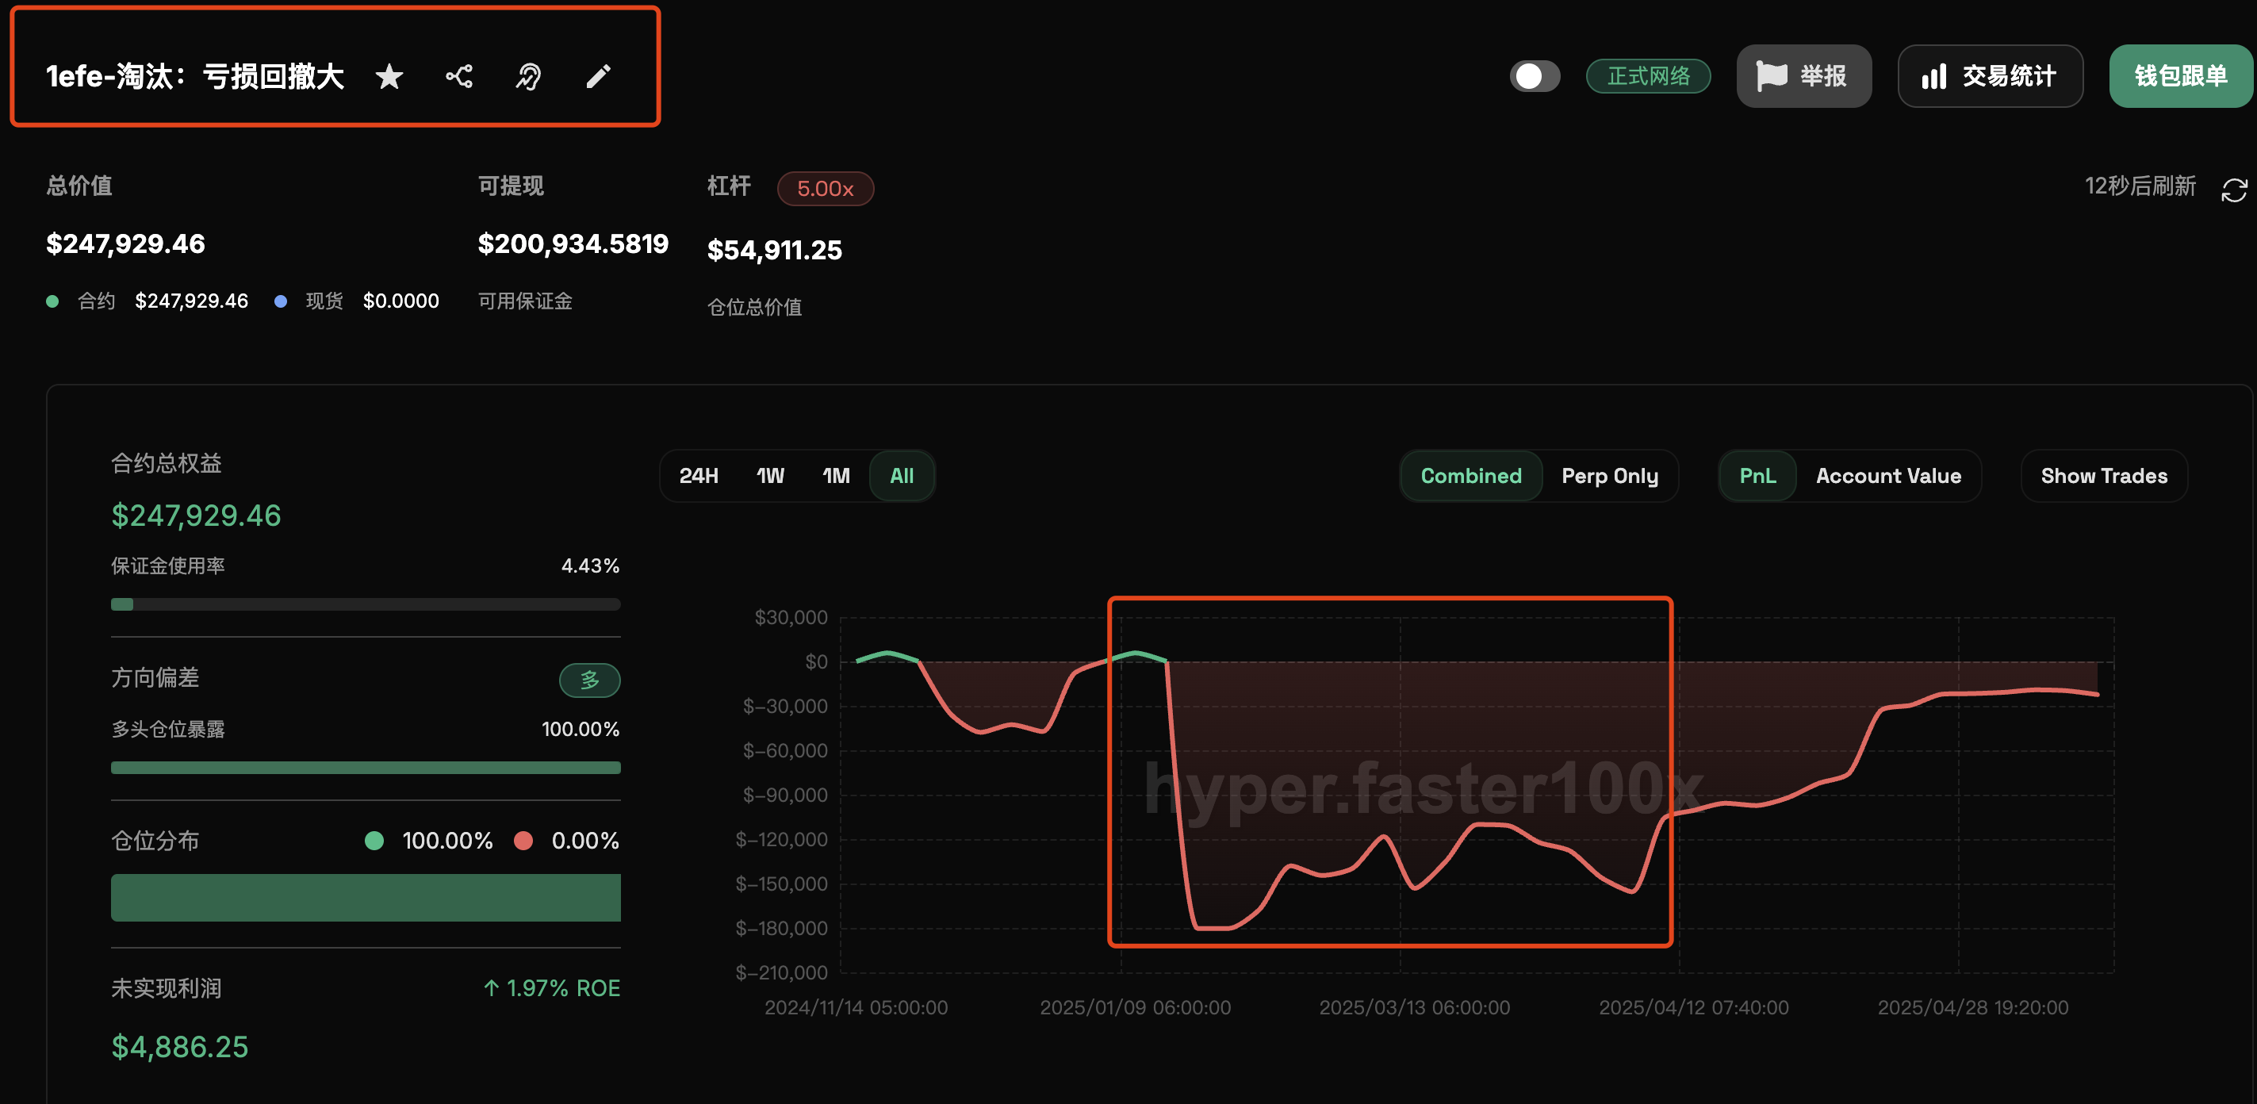Select the PnL chart view
Screen dimensions: 2257x1104
click(1757, 476)
